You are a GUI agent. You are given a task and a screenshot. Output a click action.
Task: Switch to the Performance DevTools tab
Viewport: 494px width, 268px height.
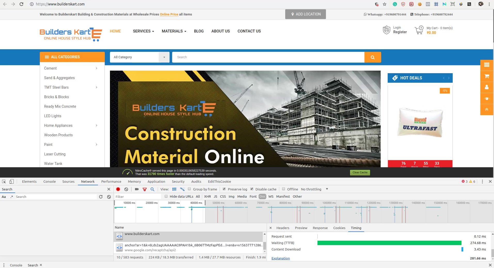(111, 181)
